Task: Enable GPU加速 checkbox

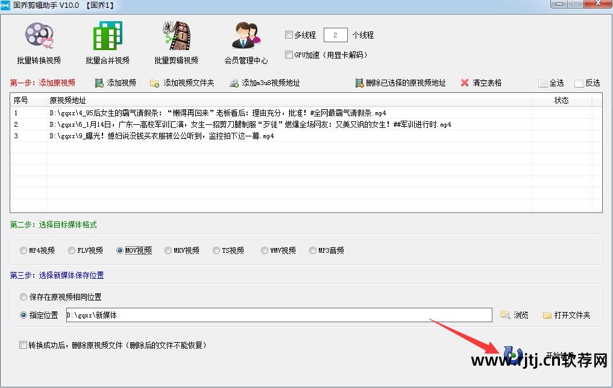Action: pos(289,54)
